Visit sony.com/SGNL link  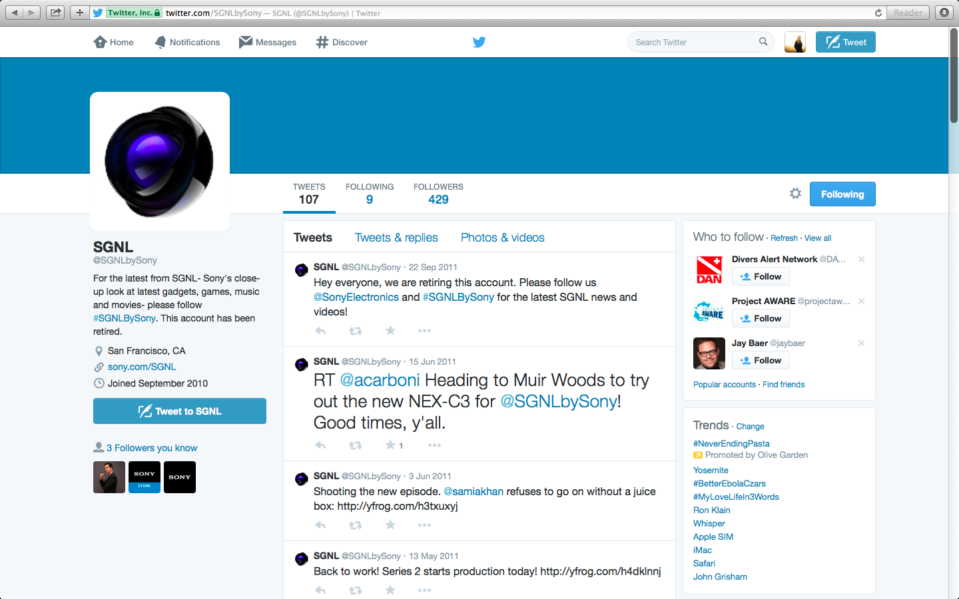pyautogui.click(x=142, y=367)
